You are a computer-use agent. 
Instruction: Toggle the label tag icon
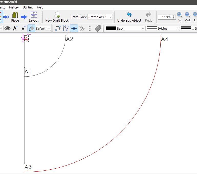98,28
